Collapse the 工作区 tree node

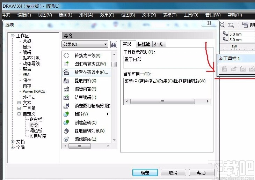[12, 36]
